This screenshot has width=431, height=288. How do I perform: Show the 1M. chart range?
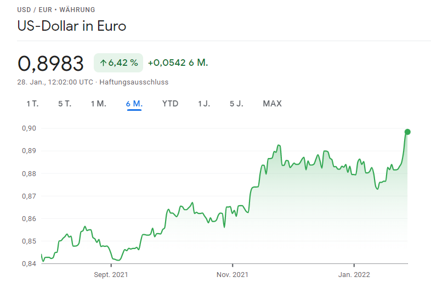pyautogui.click(x=98, y=104)
